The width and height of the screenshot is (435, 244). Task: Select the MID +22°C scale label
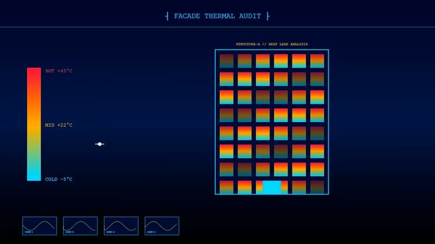[x=59, y=125]
